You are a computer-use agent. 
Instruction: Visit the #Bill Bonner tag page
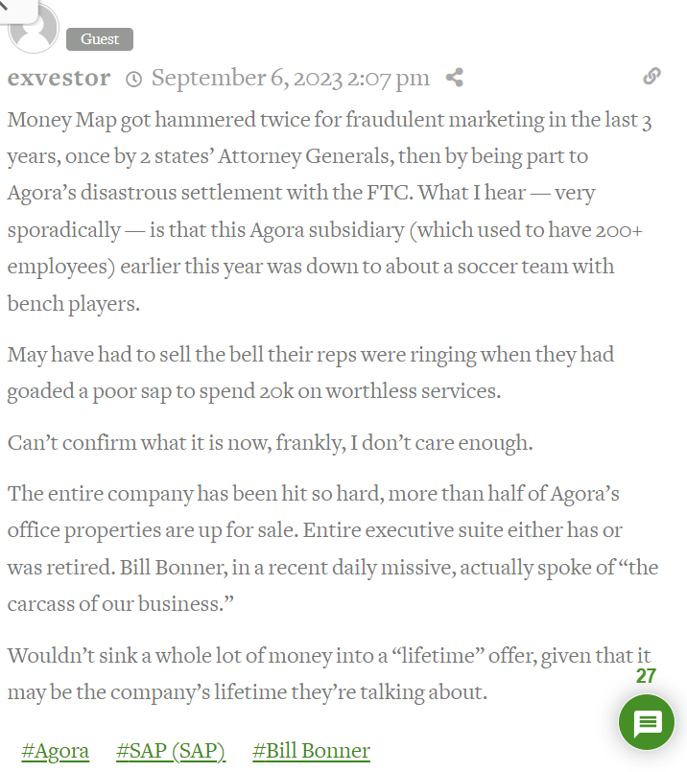[311, 751]
